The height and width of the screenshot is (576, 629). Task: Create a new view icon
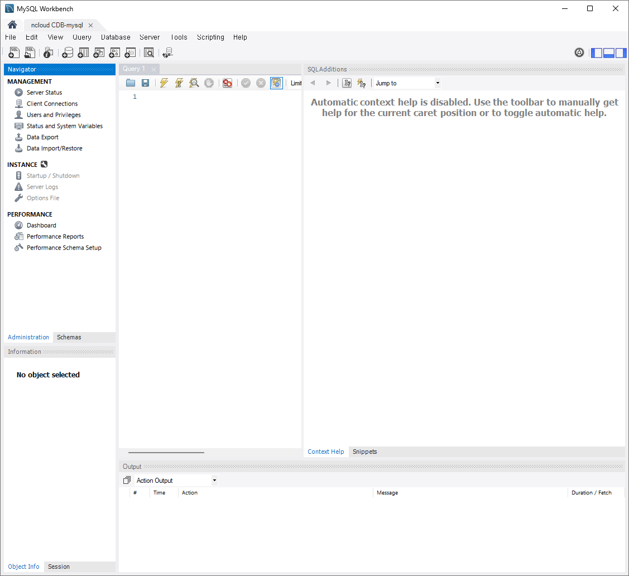[99, 52]
